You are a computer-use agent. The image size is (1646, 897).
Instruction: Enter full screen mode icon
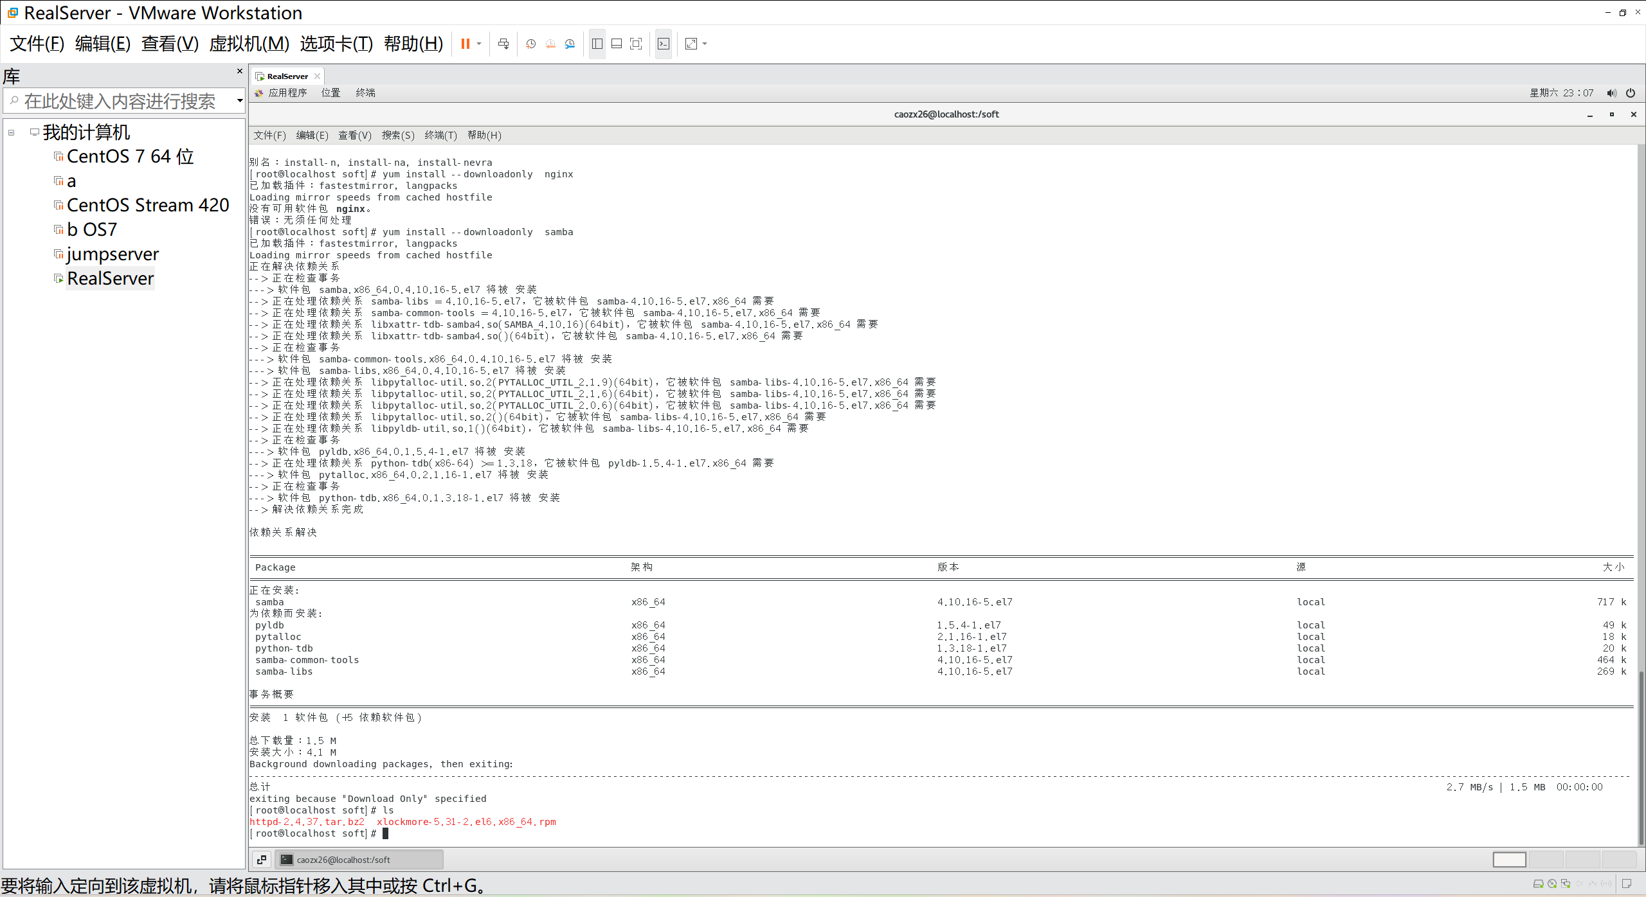(636, 44)
